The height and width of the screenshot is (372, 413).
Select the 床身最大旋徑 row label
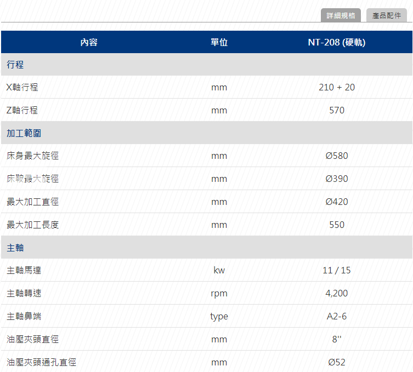point(32,156)
